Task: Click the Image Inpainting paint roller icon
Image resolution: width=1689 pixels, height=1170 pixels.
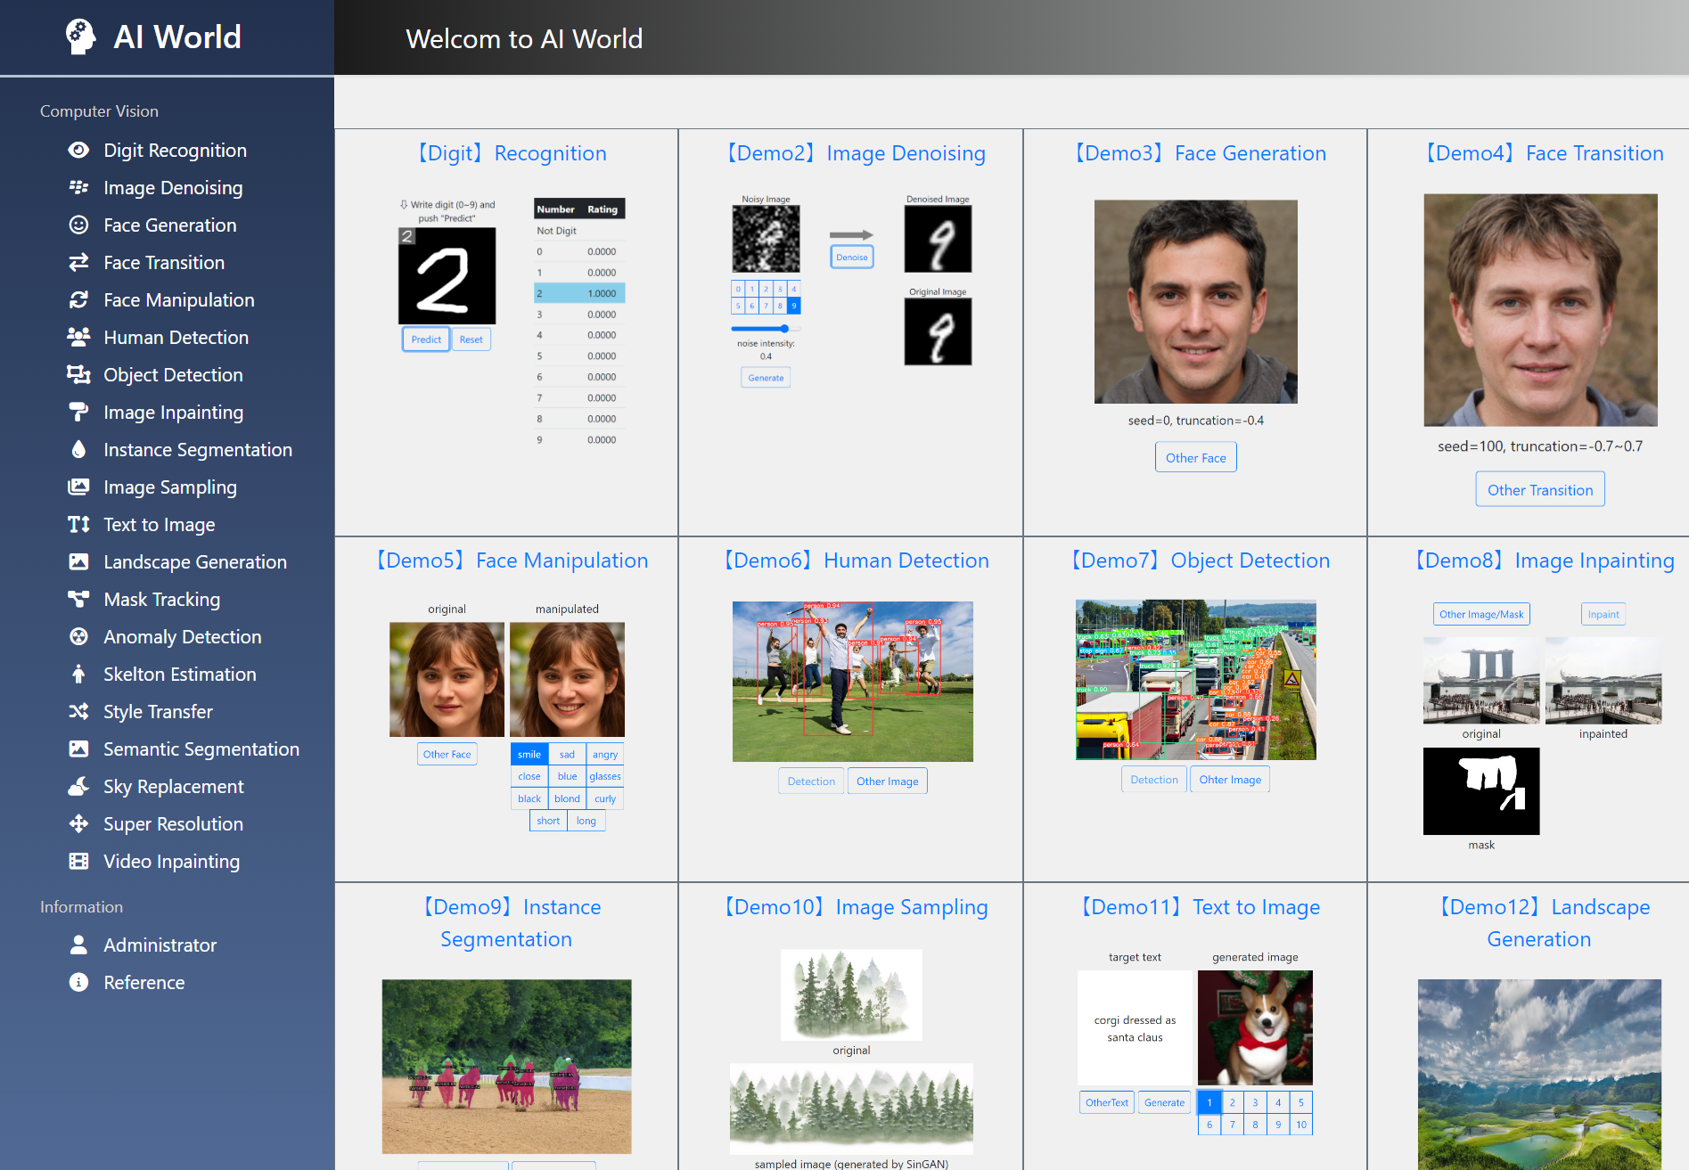Action: pos(78,412)
